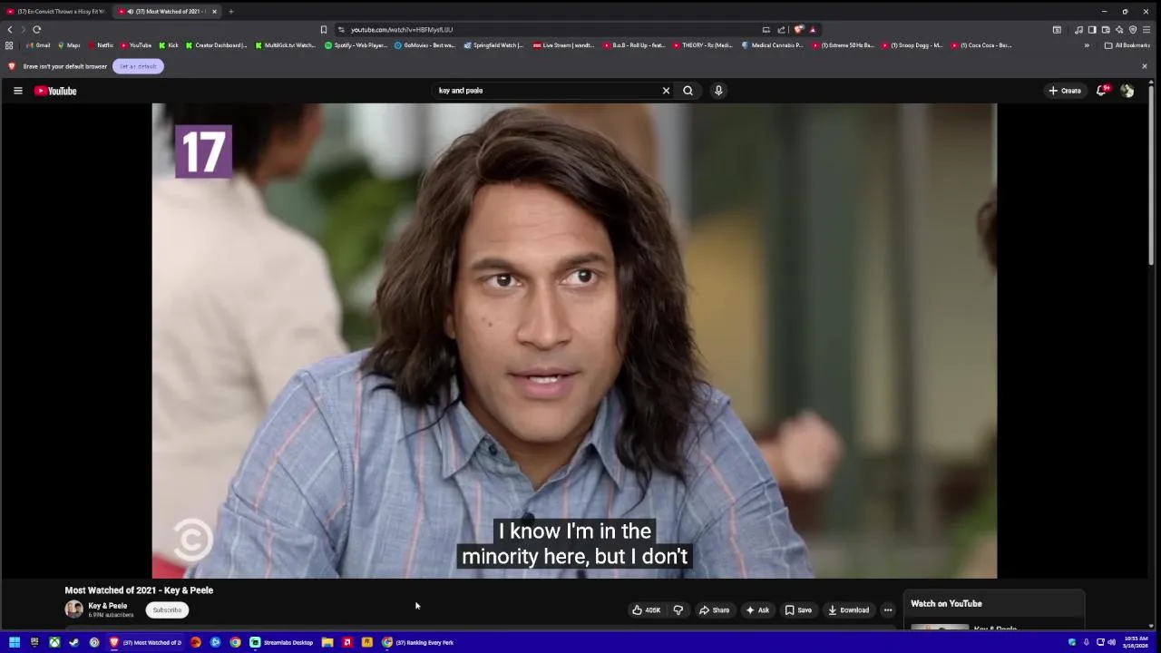
Task: Go forward in the browser
Action: [24, 29]
